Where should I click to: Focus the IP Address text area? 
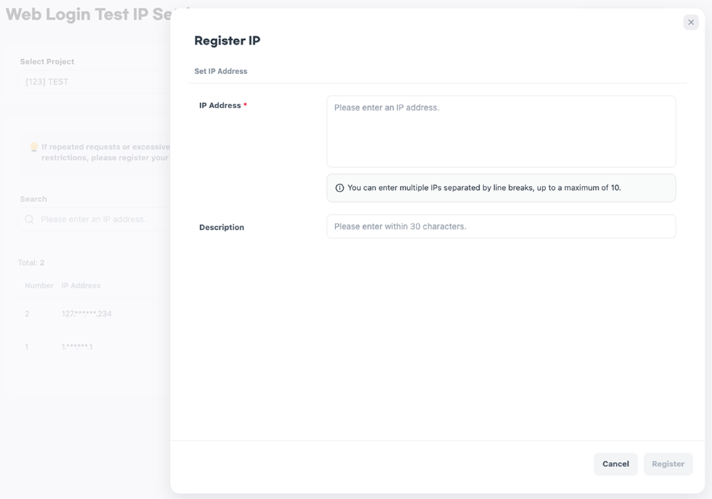click(x=501, y=132)
